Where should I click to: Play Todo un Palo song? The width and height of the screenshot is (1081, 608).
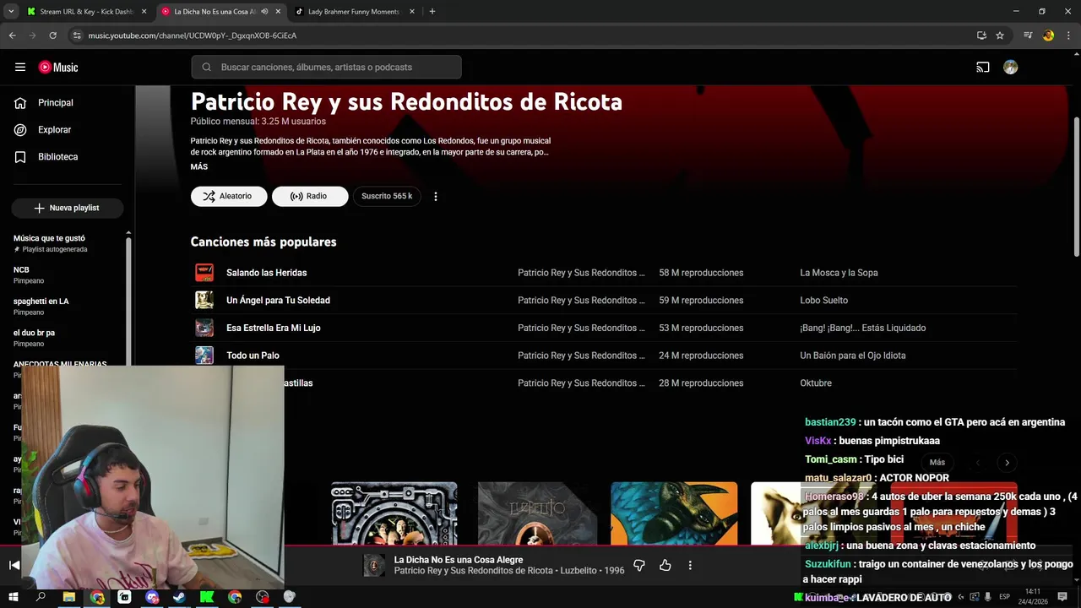pyautogui.click(x=253, y=356)
